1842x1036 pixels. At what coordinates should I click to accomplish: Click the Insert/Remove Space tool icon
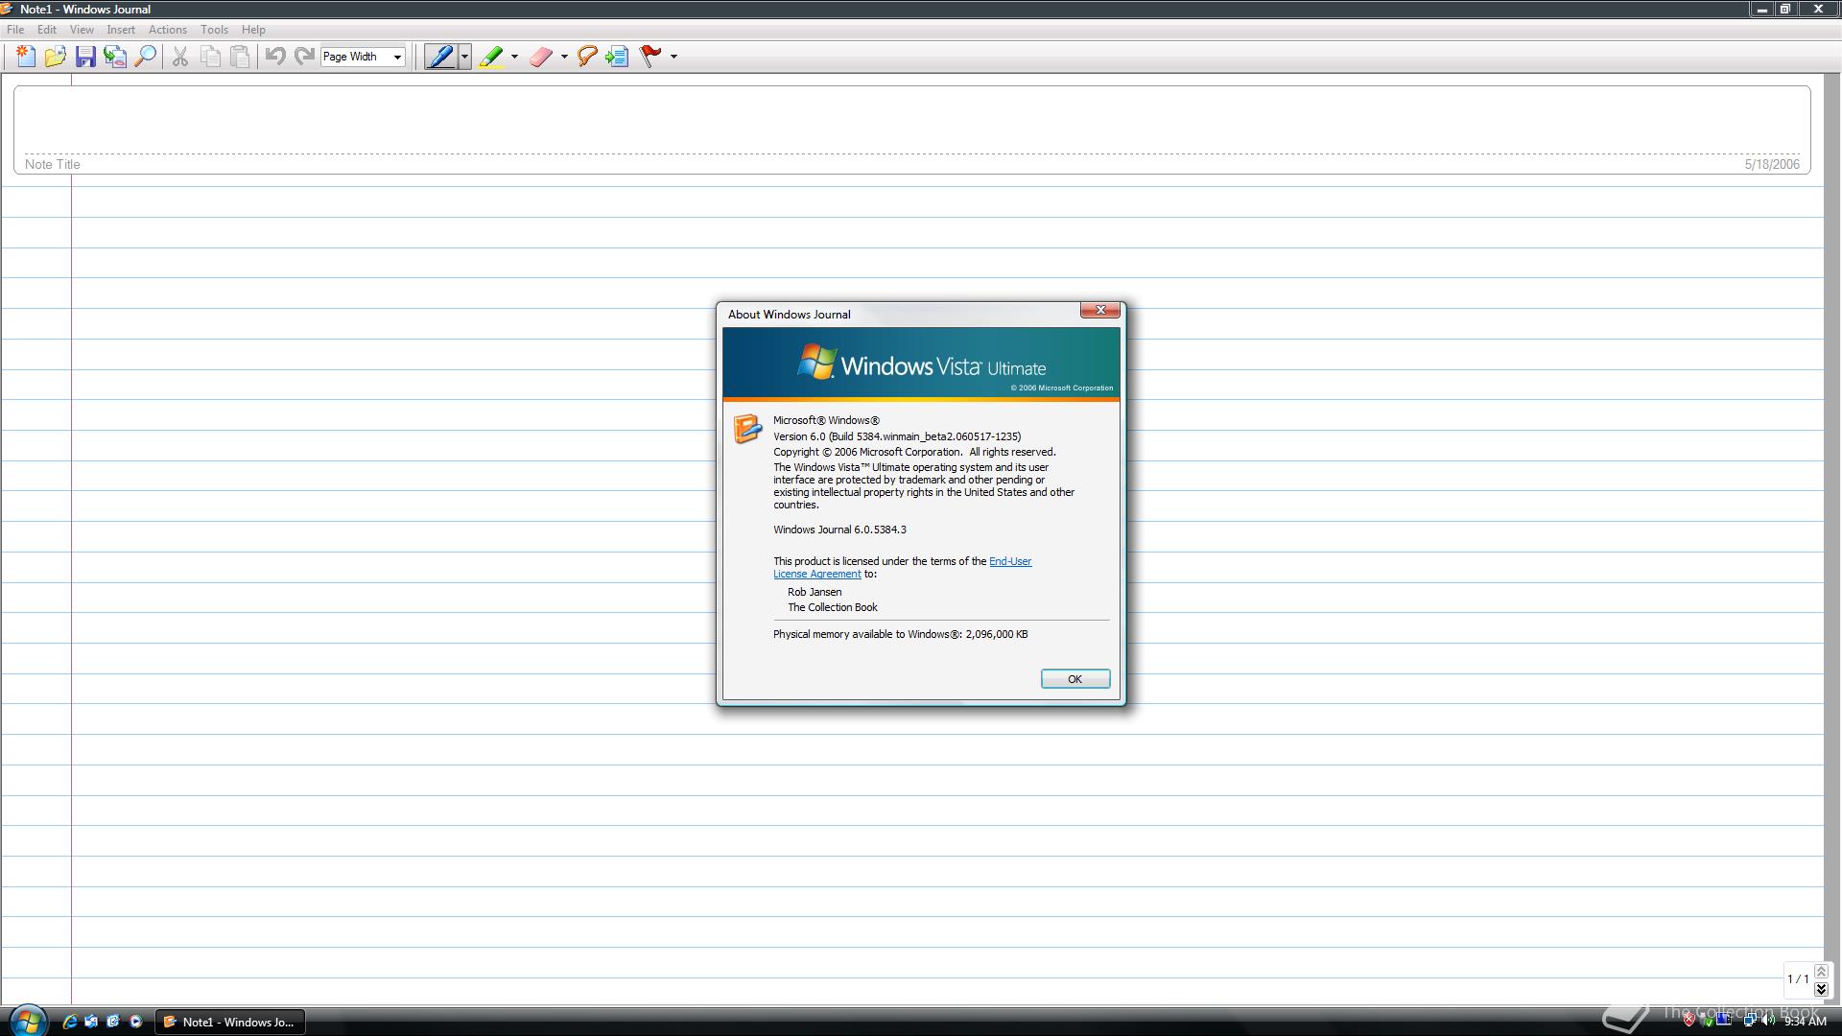[617, 57]
